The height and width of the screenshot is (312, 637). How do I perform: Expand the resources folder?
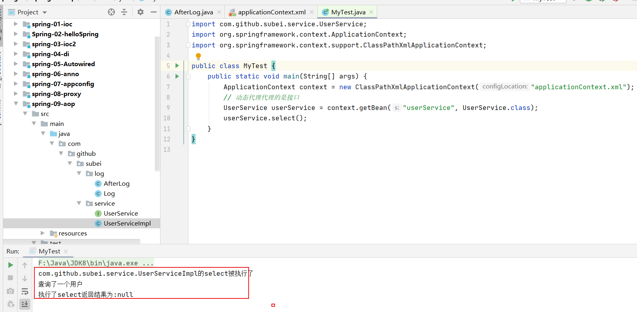click(43, 233)
